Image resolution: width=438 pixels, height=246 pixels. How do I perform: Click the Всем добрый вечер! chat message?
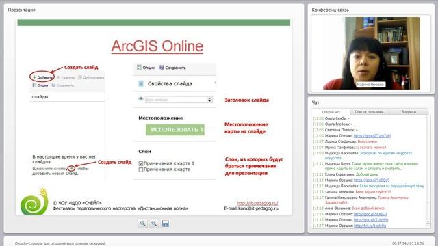tap(368, 208)
